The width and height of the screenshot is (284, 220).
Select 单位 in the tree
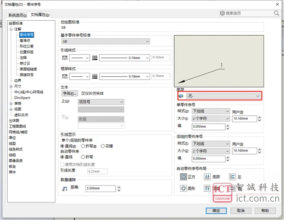point(12,138)
